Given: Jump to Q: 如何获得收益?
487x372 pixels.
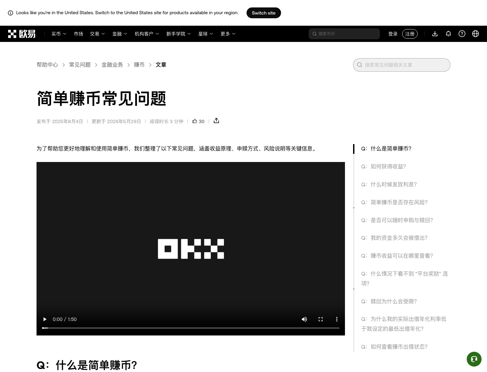Looking at the screenshot, I should tap(384, 166).
